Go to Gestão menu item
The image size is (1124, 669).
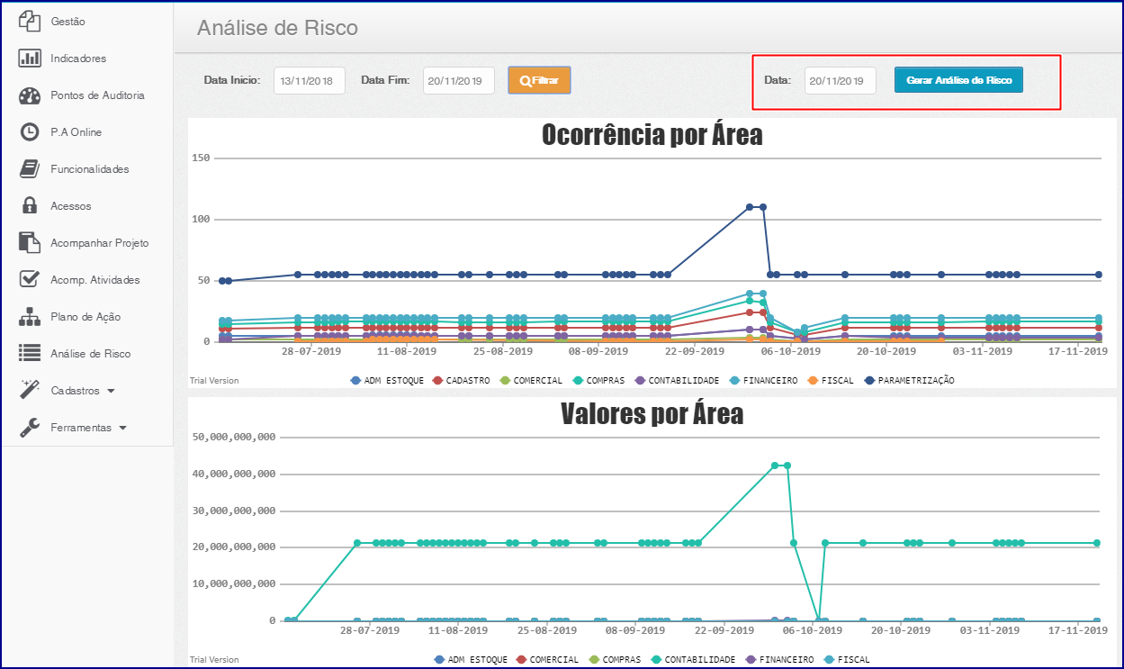click(68, 21)
